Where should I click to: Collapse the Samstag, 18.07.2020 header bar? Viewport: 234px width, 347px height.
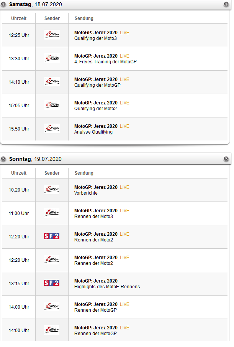coord(115,5)
